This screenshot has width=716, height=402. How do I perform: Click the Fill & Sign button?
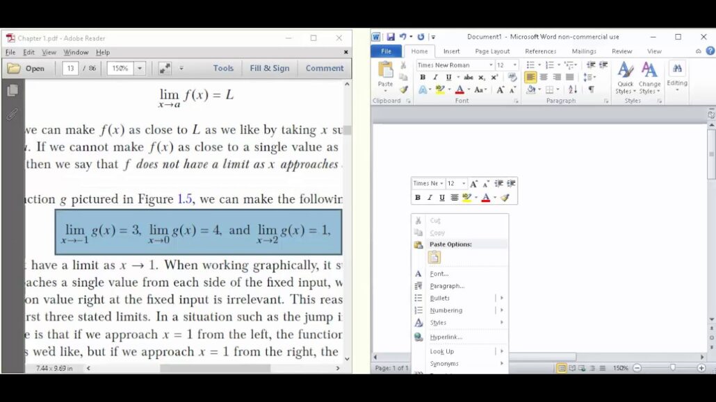pyautogui.click(x=271, y=68)
